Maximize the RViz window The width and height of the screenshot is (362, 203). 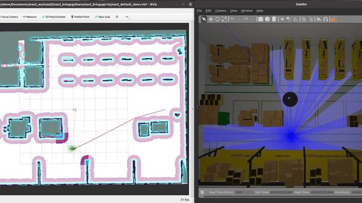click(183, 4)
